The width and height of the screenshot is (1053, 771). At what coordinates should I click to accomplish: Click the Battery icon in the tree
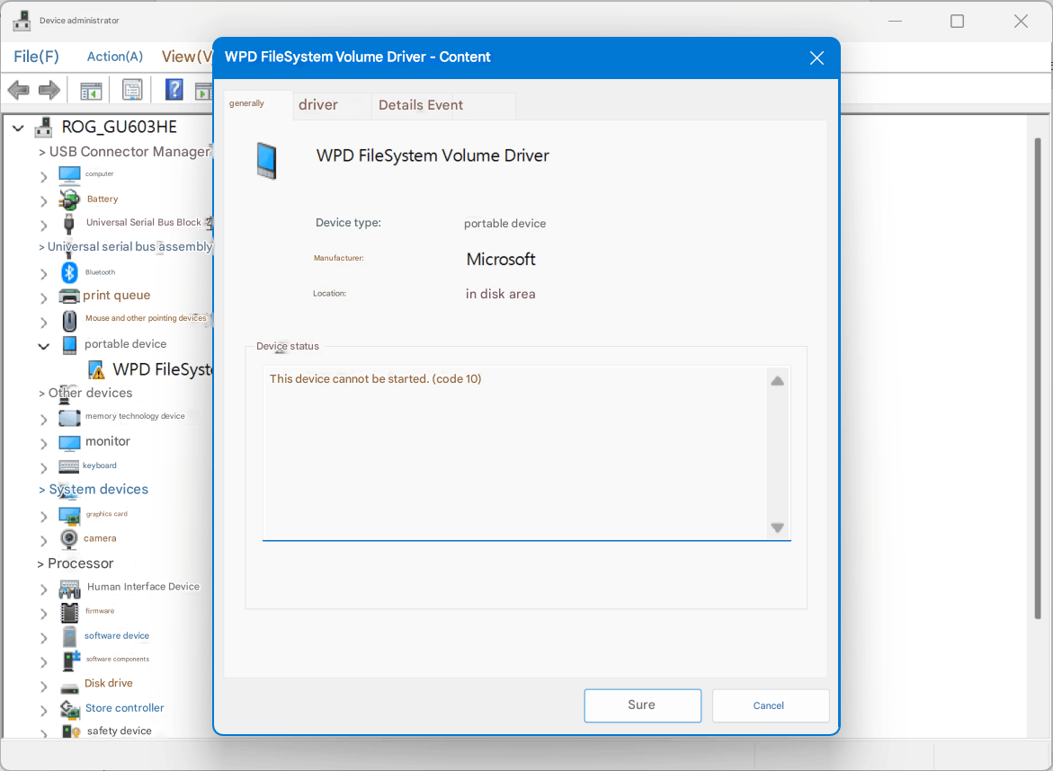coord(69,198)
